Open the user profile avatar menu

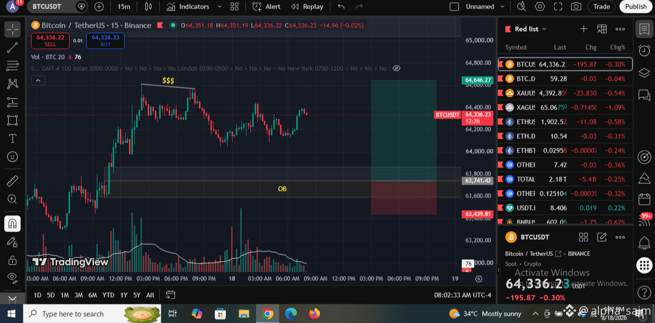[12, 7]
